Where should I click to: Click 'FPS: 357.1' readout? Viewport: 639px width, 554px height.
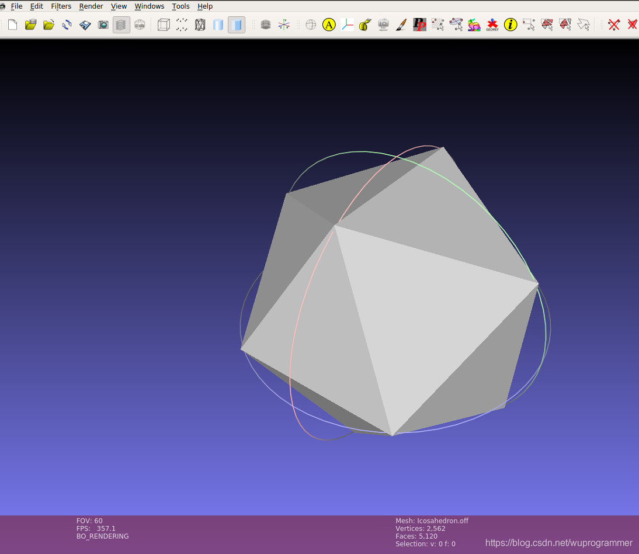(x=96, y=528)
